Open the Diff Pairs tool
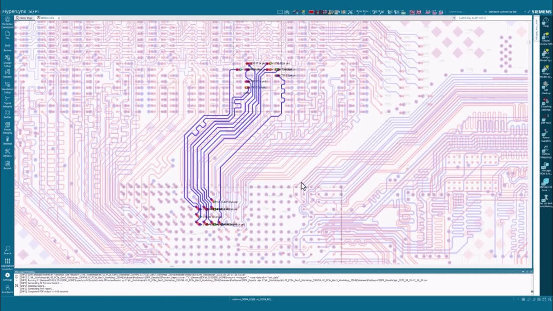This screenshot has width=553, height=311. coord(546,120)
